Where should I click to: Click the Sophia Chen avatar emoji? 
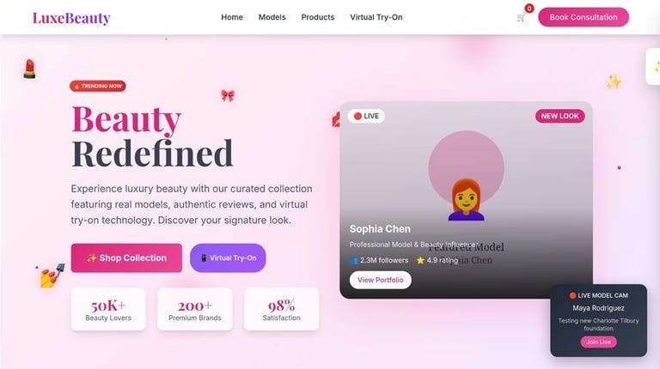point(466,200)
